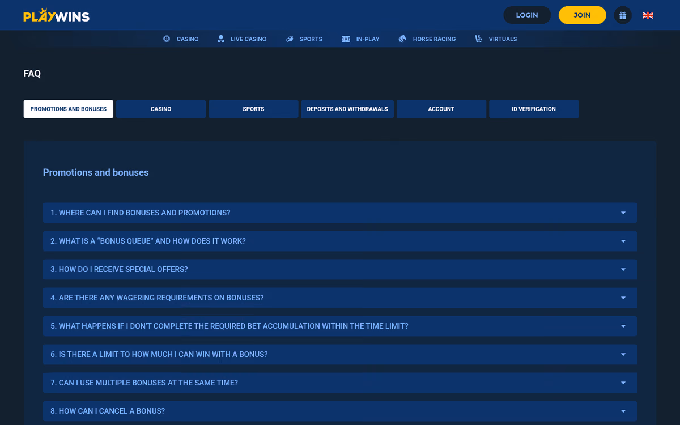The image size is (680, 425).
Task: Click the Live Casino dealer icon
Action: pyautogui.click(x=221, y=39)
